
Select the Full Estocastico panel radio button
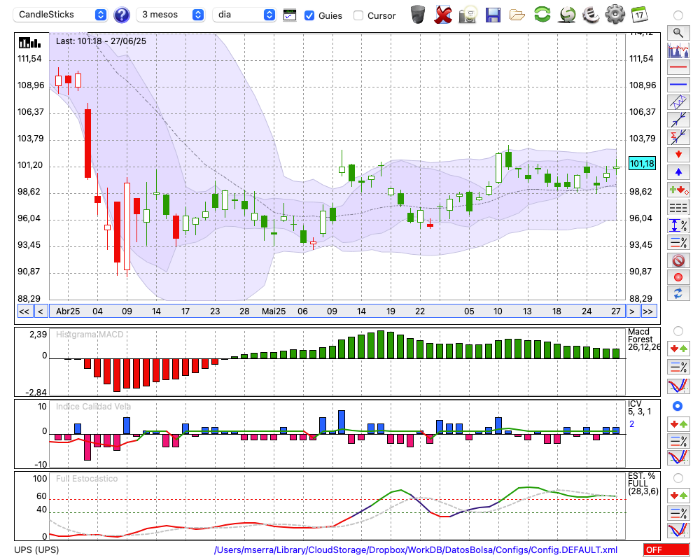(x=678, y=478)
